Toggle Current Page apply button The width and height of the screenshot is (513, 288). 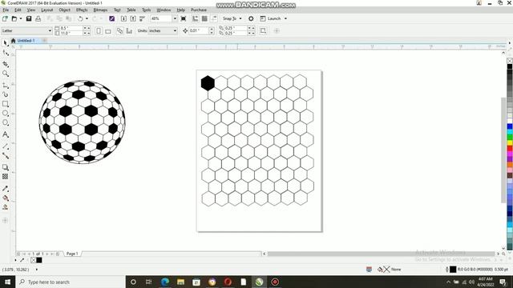click(129, 30)
